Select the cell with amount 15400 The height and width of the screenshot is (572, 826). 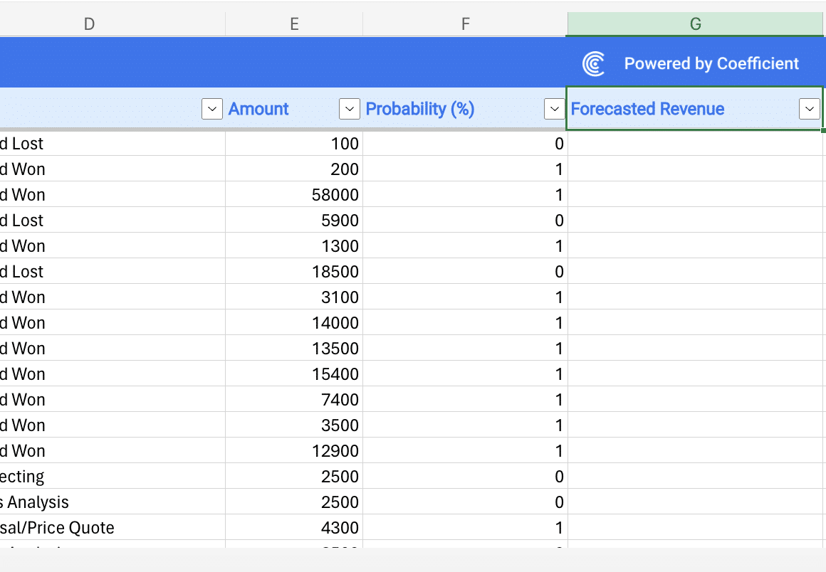point(294,374)
